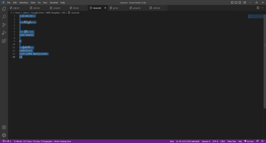Viewport: 266px width, 143px height.
Task: Toggle bottom panel layout icon
Action: (236, 2)
